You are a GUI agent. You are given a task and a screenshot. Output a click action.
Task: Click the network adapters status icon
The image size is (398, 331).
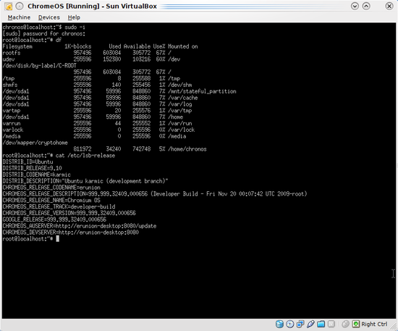coord(300,324)
